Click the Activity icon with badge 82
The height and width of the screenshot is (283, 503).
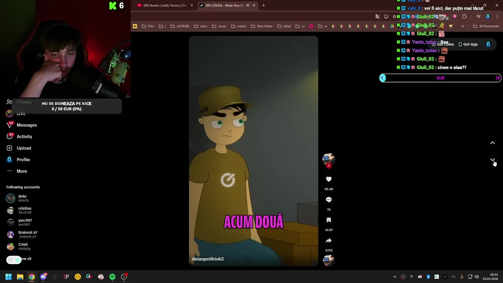[x=9, y=136]
